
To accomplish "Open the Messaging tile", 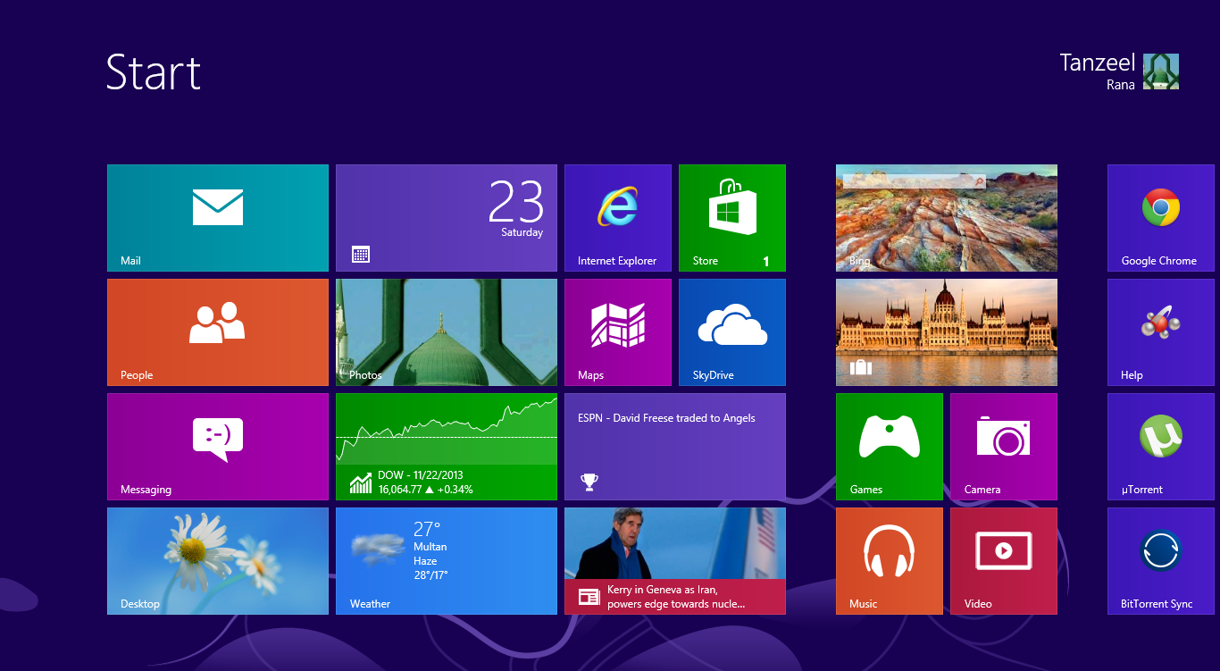I will pos(218,447).
